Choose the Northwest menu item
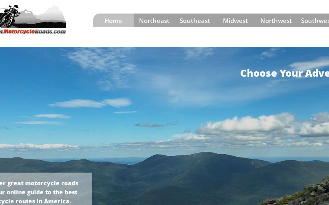 tap(276, 20)
